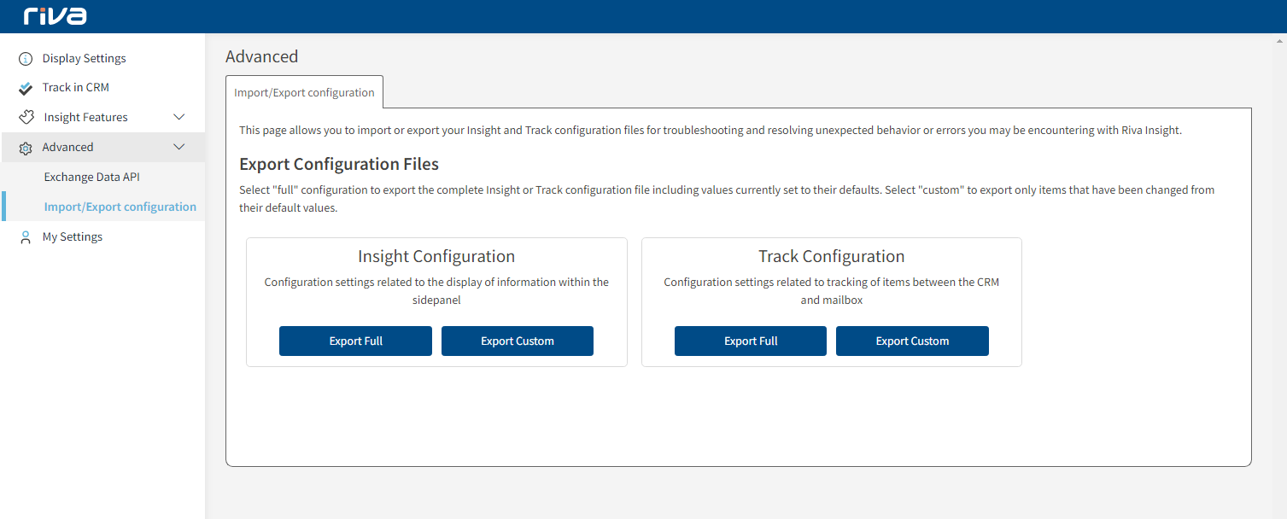
Task: Export Full Track Configuration
Action: [751, 341]
